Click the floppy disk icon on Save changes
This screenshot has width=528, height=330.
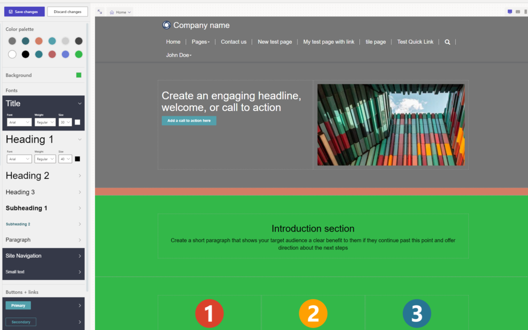pyautogui.click(x=11, y=12)
